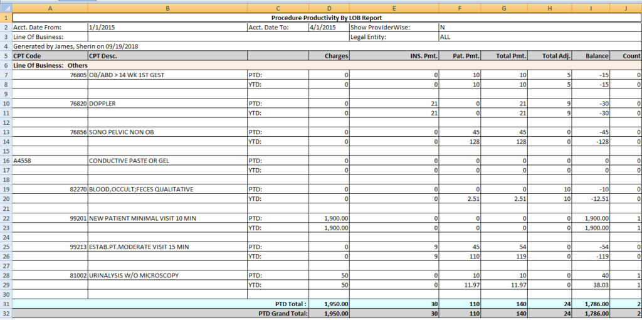Screen dimensions: 642x320
Task: Click the PTD Total : label
Action: [x=291, y=304]
